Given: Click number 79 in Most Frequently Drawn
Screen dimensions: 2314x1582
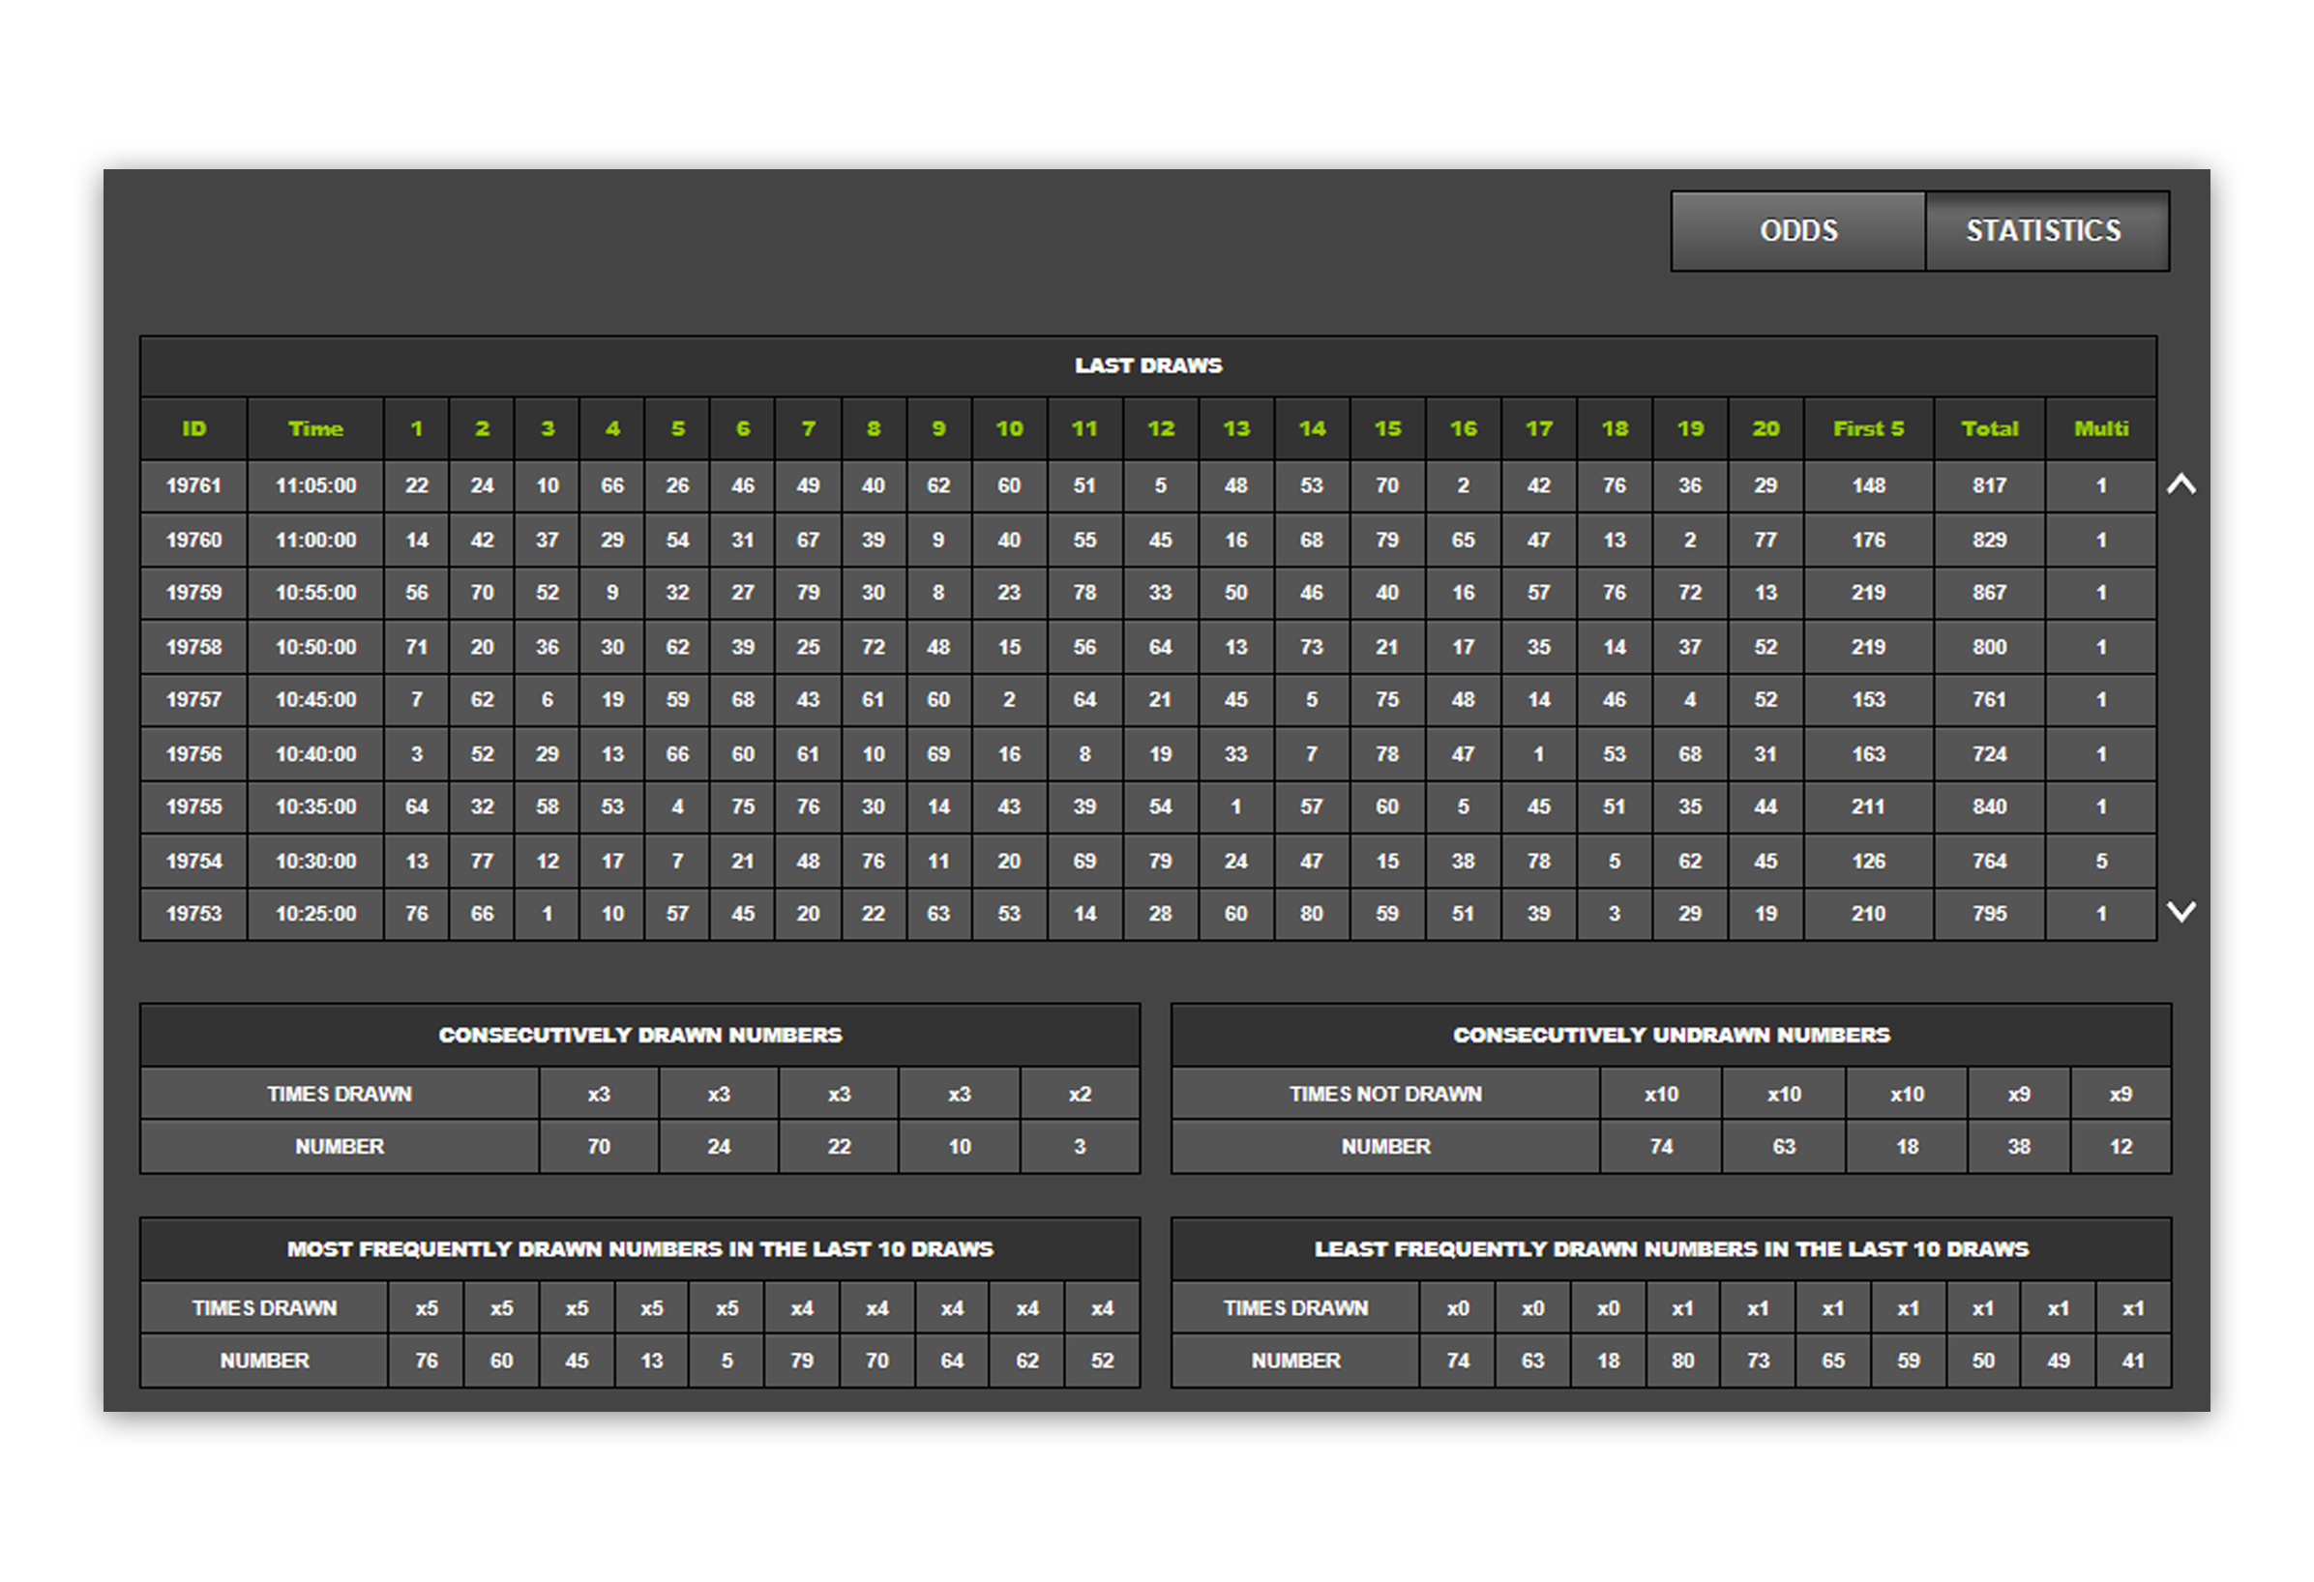Looking at the screenshot, I should point(802,1361).
